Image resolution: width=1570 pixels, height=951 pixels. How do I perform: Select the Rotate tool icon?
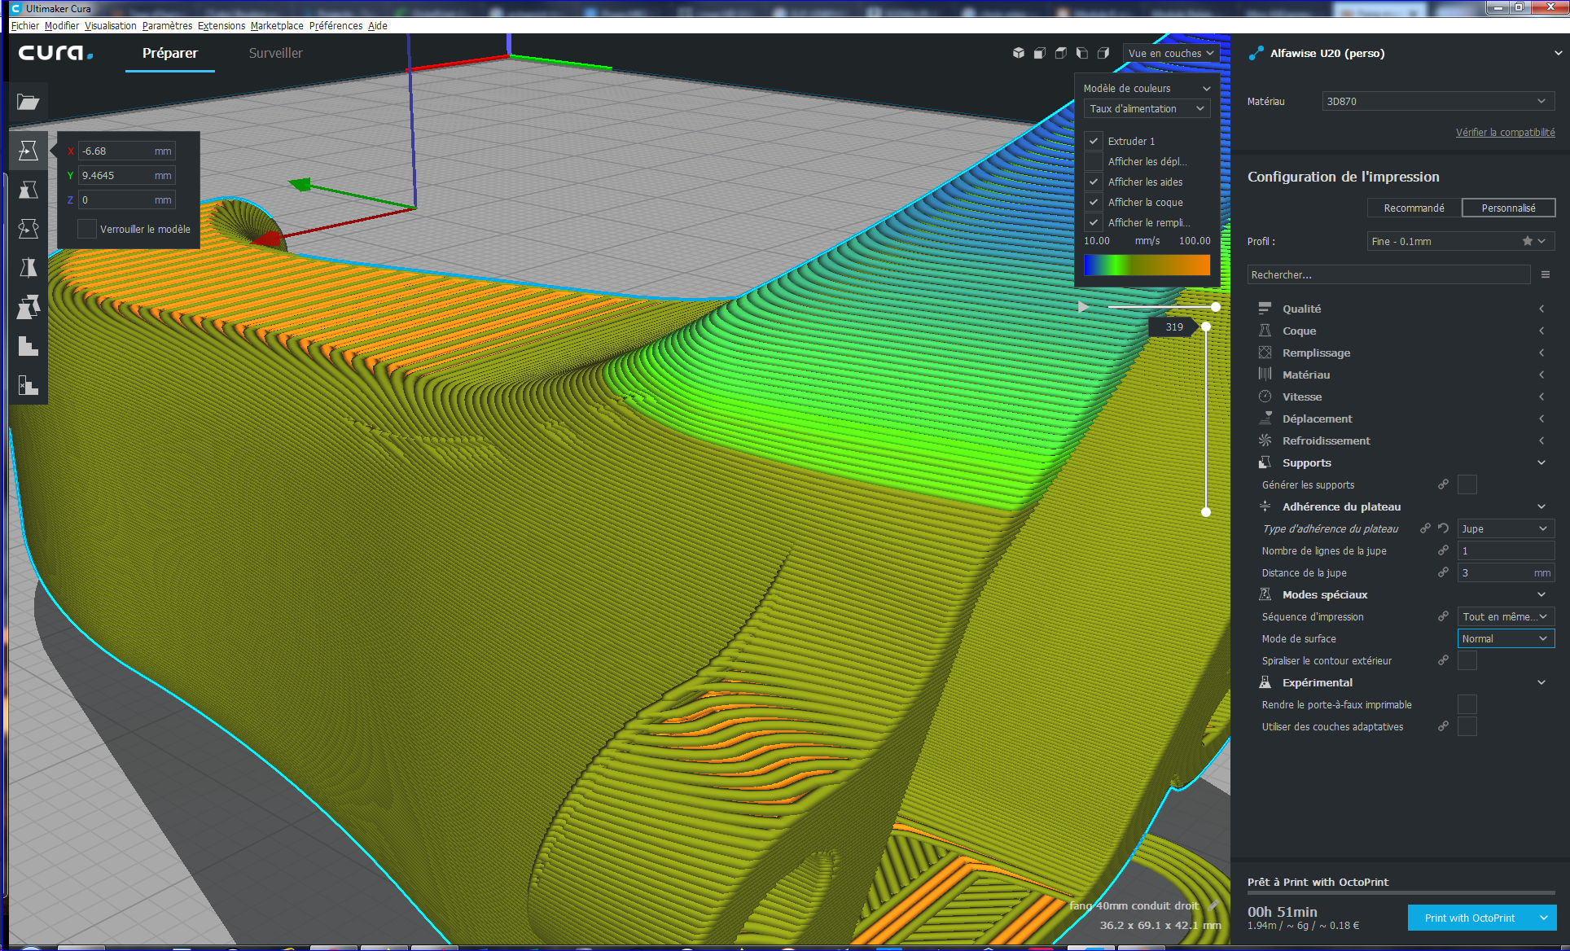[x=28, y=229]
